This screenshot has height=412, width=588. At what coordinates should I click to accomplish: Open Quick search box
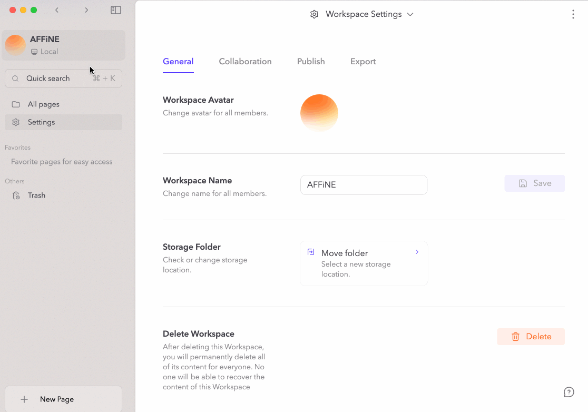click(x=63, y=79)
